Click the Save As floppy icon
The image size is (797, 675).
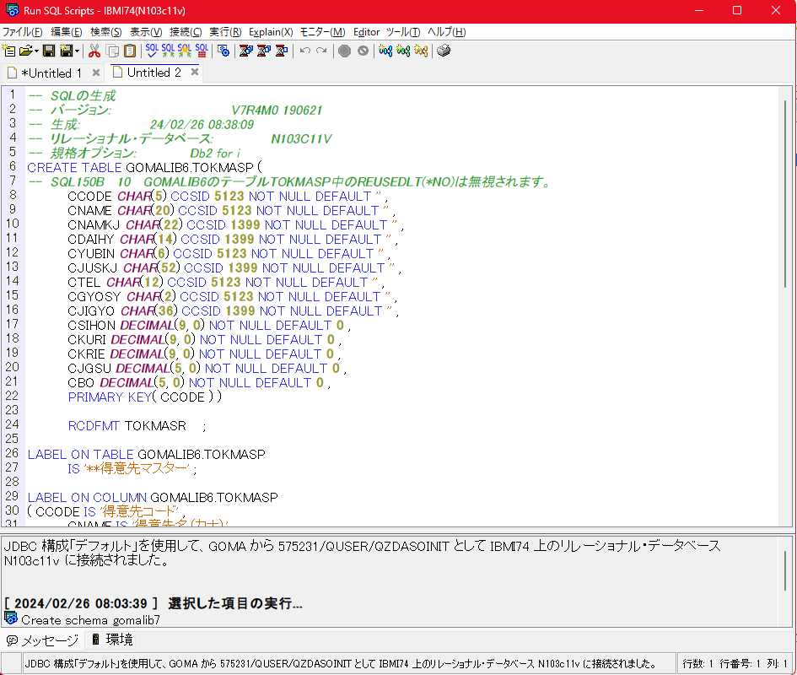point(66,51)
